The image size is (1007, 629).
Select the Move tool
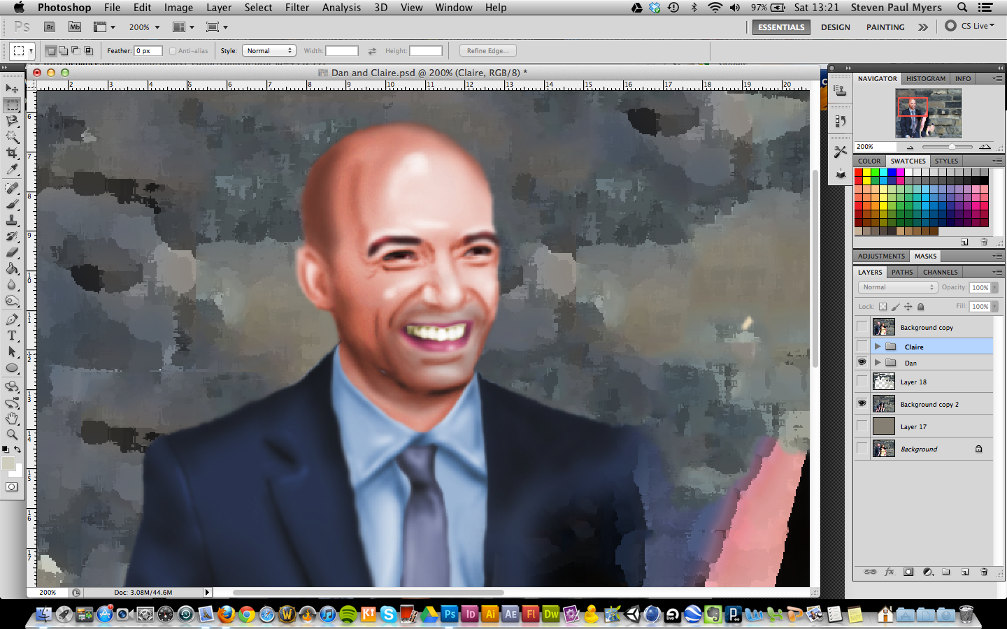pyautogui.click(x=12, y=89)
